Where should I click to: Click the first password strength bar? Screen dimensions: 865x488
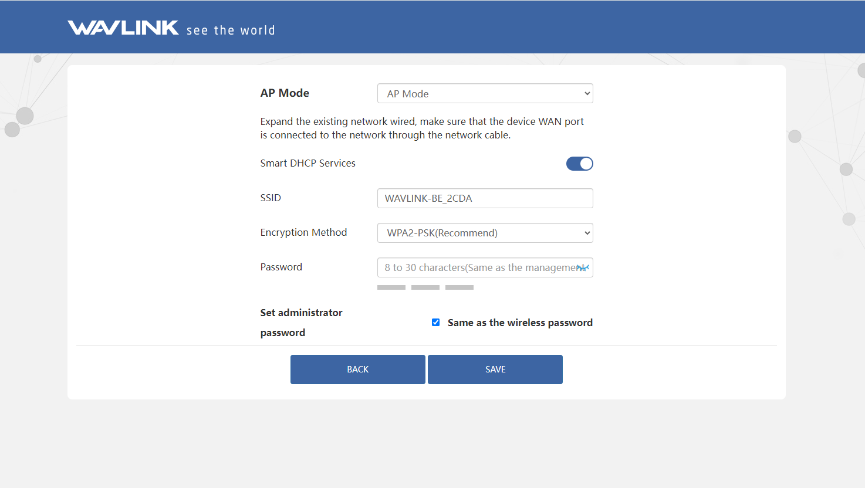click(391, 287)
